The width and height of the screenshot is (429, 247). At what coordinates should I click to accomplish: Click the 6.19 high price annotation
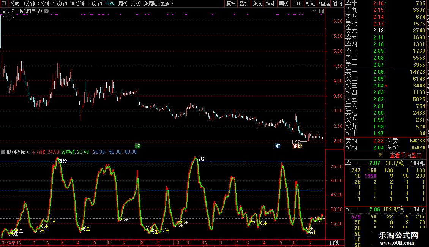pos(10,17)
